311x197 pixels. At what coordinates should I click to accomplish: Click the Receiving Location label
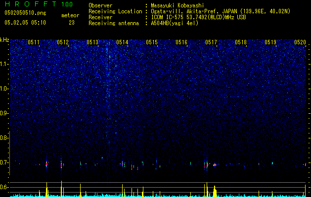pos(115,11)
